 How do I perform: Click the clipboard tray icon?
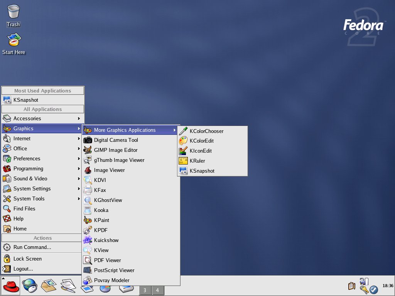point(351,286)
